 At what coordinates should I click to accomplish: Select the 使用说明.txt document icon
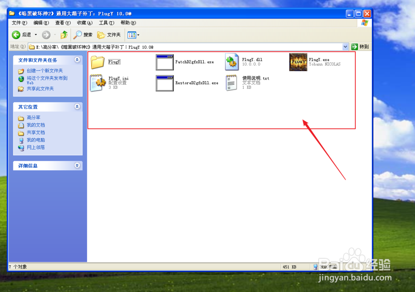[231, 83]
